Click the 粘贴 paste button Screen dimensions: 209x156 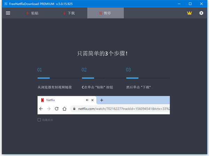tap(32, 13)
